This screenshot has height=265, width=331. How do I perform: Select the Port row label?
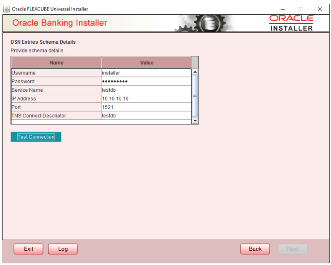(56, 107)
